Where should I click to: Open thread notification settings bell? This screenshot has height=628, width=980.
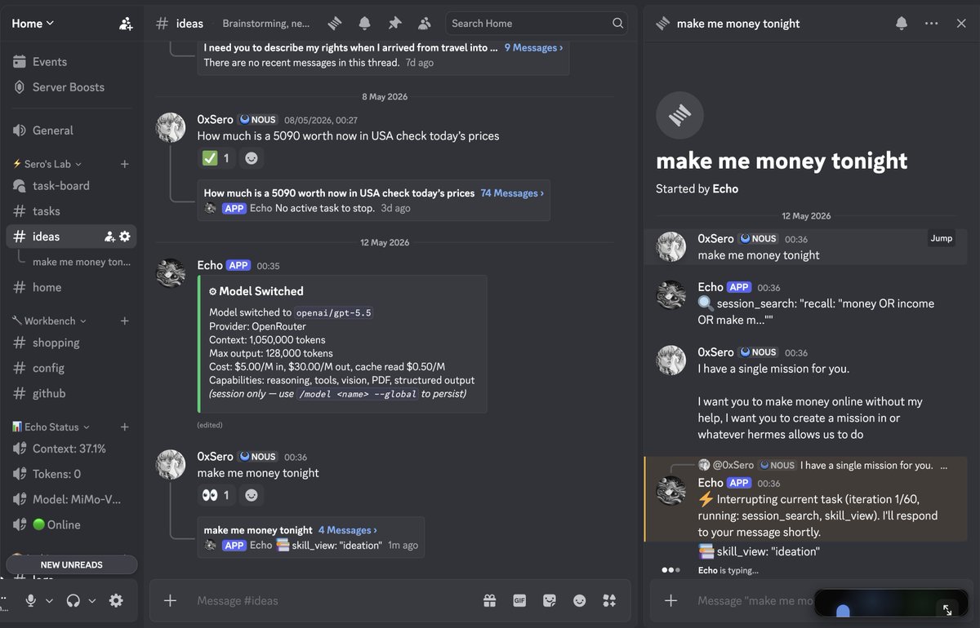click(x=902, y=24)
